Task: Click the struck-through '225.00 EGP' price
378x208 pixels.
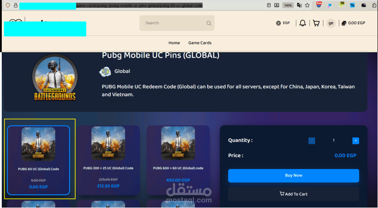Action: click(x=108, y=179)
